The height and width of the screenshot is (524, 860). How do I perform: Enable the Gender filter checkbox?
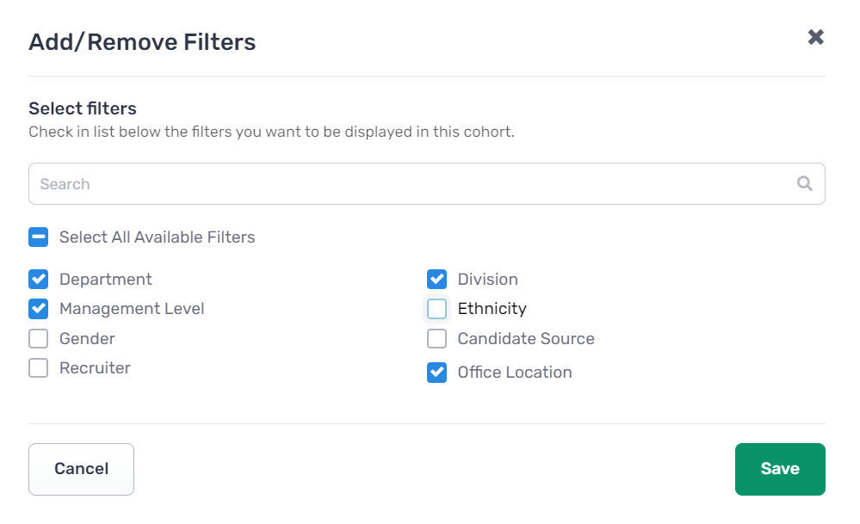[x=39, y=339]
